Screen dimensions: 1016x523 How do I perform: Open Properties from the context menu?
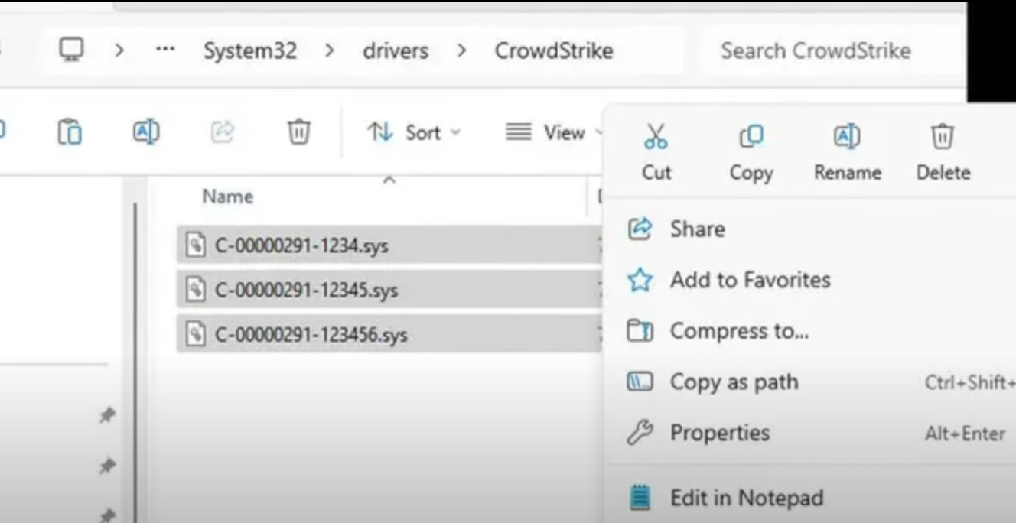811,433
